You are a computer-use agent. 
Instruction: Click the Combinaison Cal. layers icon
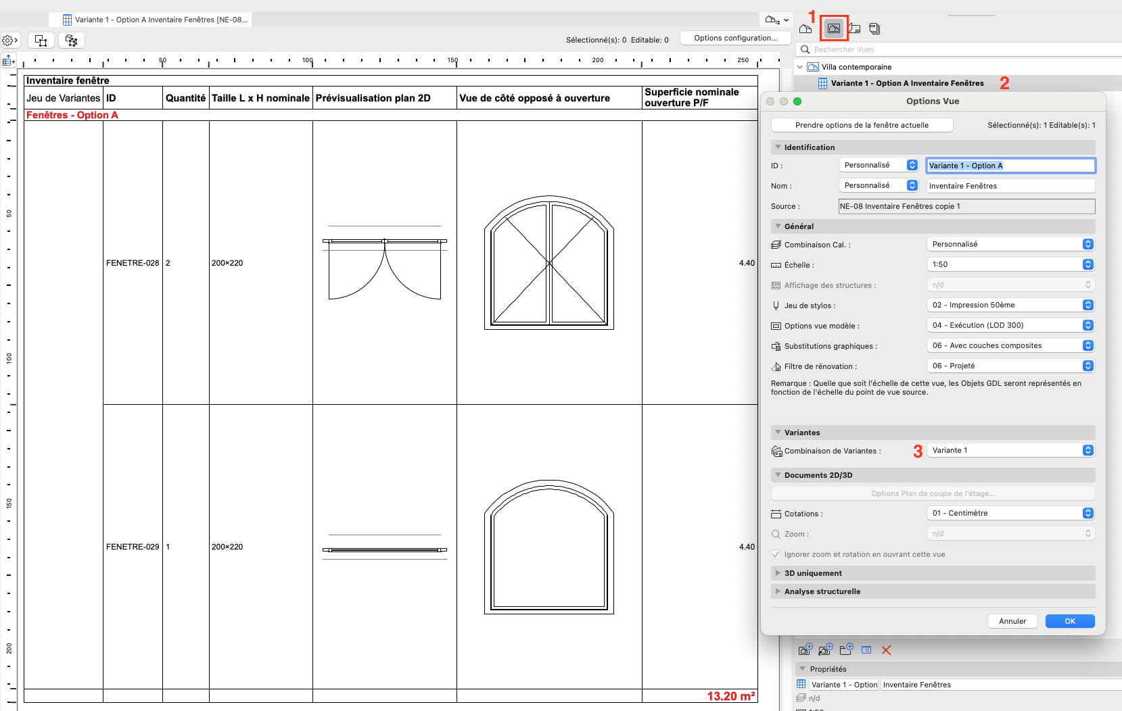(x=776, y=245)
